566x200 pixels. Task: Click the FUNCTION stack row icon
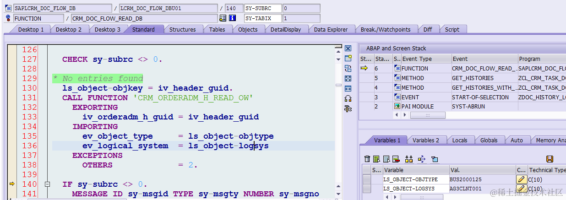point(397,69)
